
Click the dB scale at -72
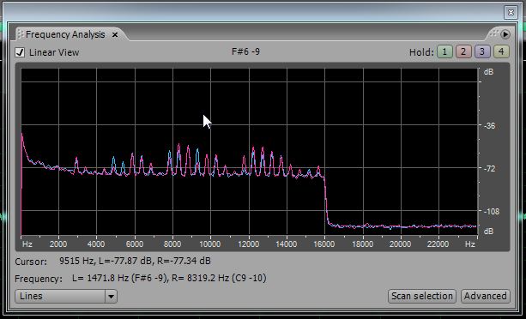pos(489,169)
